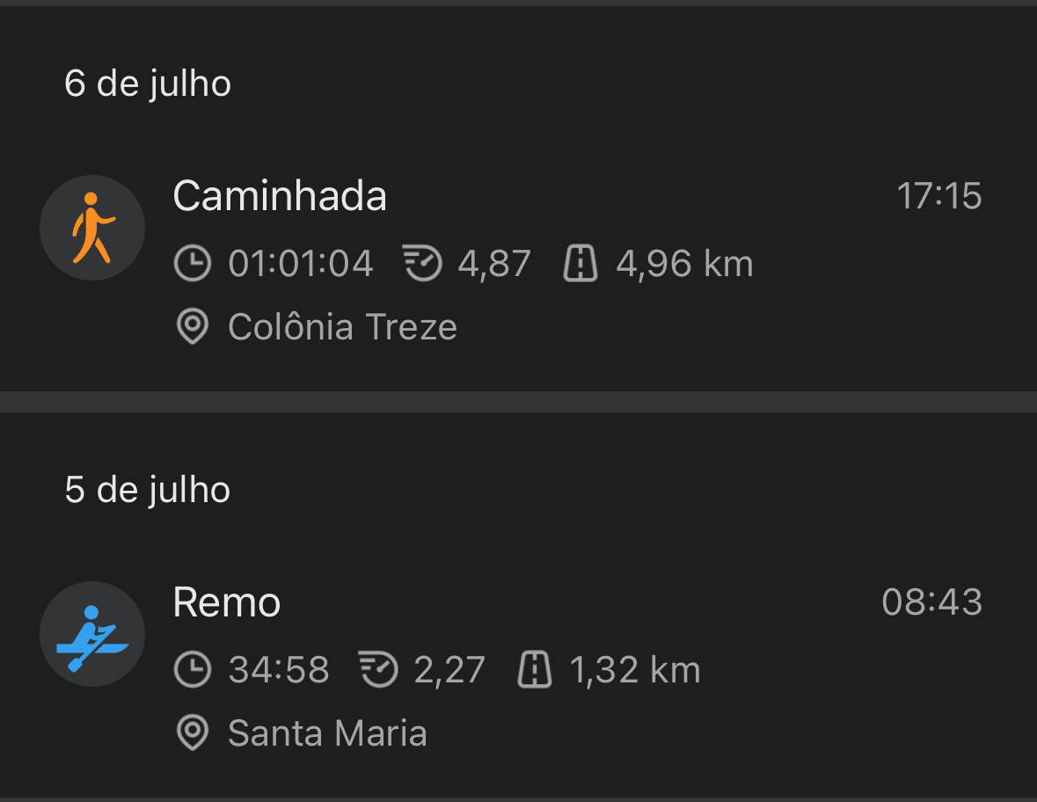Viewport: 1037px width, 802px height.
Task: Tap the location pin beside Colônia Treze
Action: tap(193, 326)
